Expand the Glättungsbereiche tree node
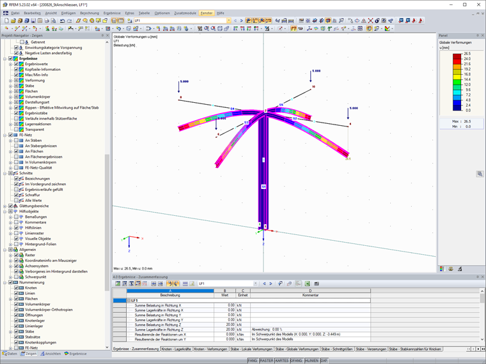 point(5,206)
